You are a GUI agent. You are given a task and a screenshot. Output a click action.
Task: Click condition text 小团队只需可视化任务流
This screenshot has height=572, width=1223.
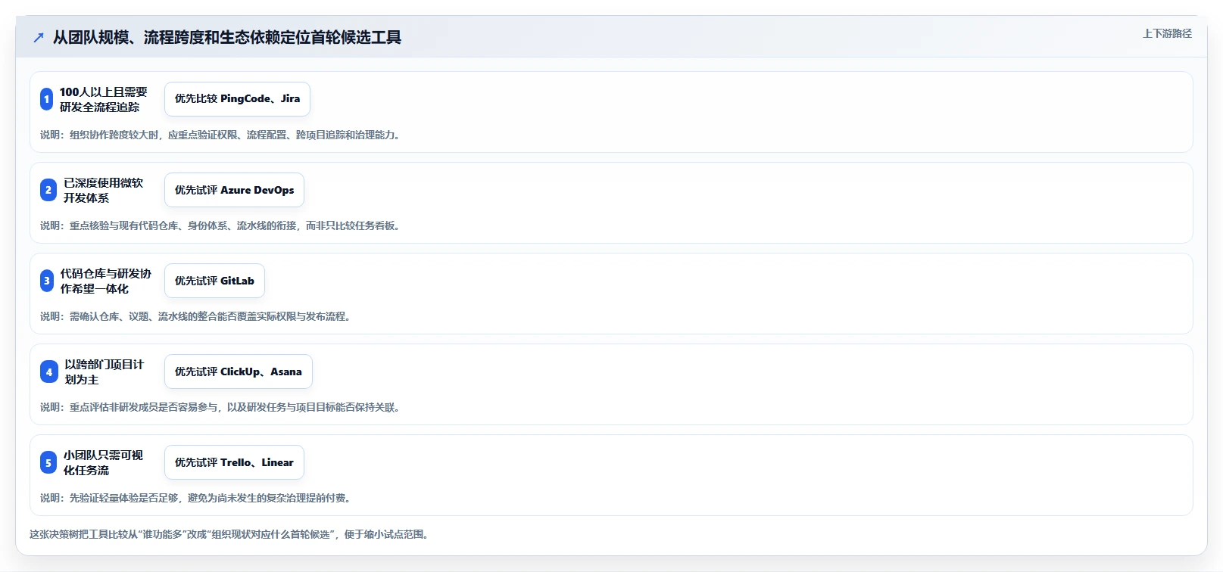[x=103, y=462]
